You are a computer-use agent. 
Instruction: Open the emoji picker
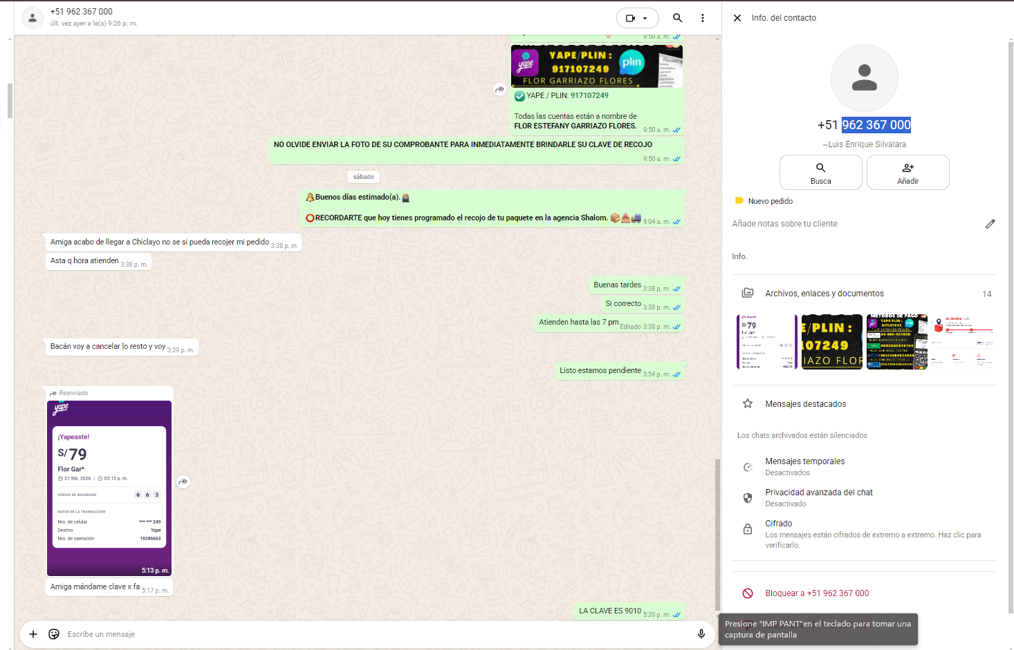point(54,634)
